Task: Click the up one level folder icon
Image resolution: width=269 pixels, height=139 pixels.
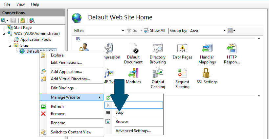Action: pos(22,21)
